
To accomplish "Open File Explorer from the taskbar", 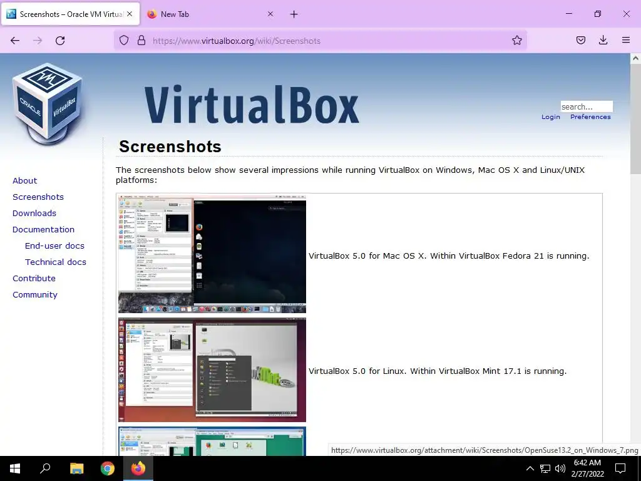I will click(x=76, y=468).
